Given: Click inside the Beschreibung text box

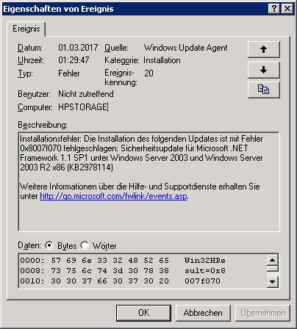Looking at the screenshot, I should pyautogui.click(x=148, y=181).
